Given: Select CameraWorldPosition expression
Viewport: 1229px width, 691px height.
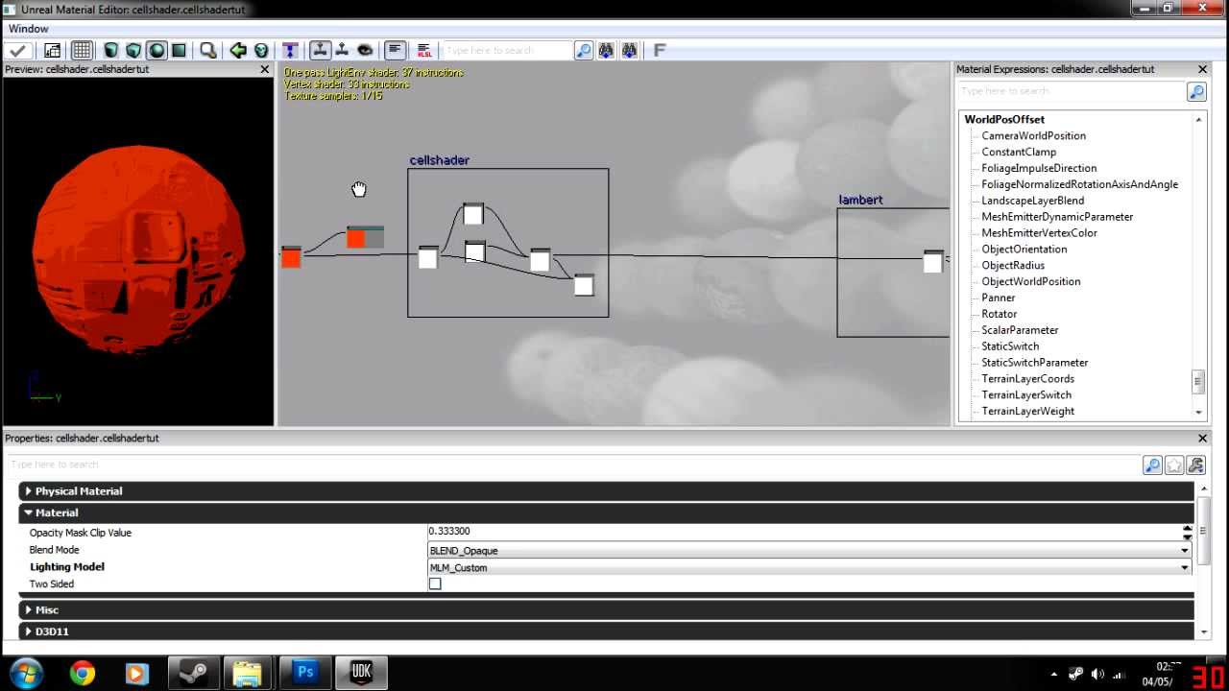Looking at the screenshot, I should point(1033,135).
